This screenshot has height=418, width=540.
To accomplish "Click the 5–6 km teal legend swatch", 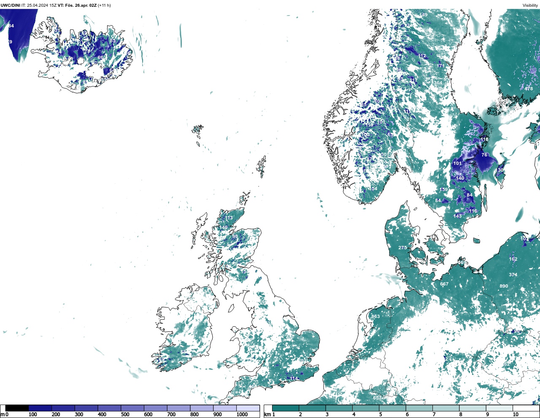I will pos(392,408).
